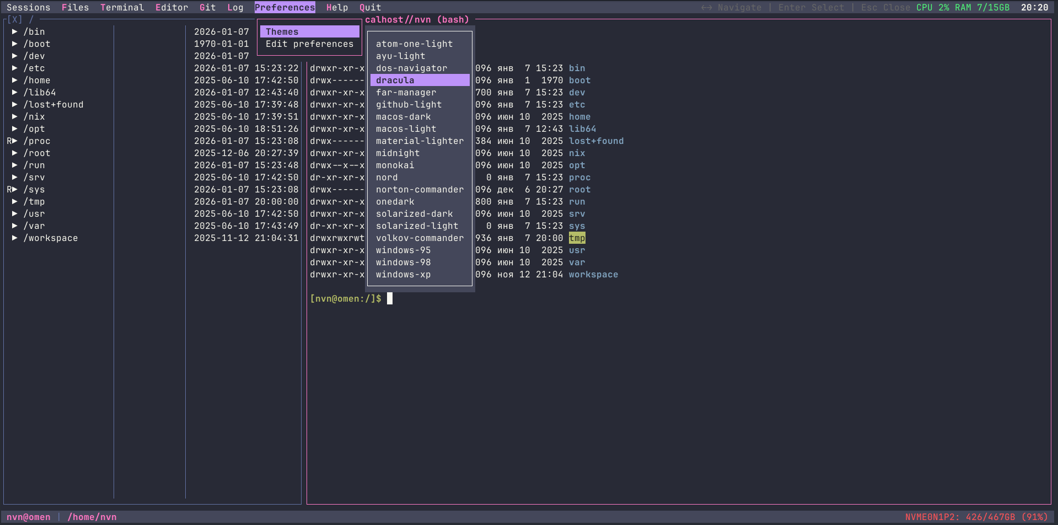
Task: Expand the /workspace tree arrow
Action: pos(15,238)
